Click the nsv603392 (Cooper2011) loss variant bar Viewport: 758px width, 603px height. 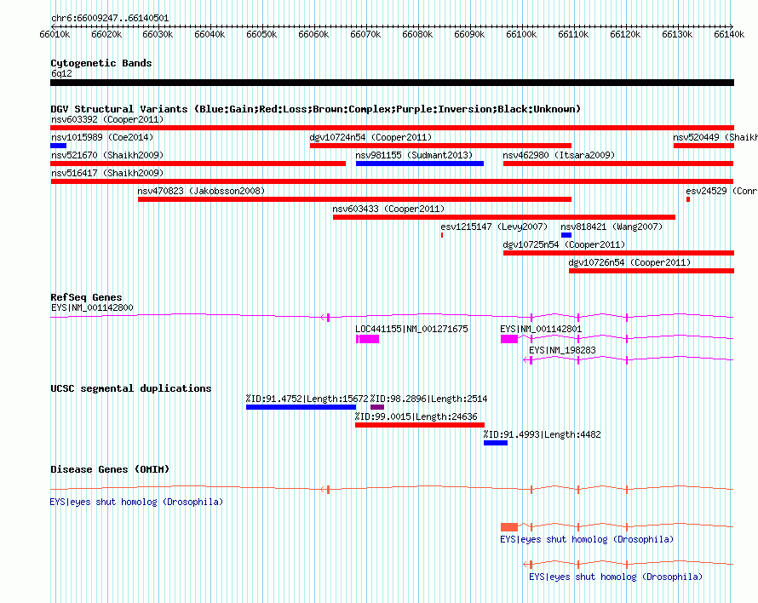tap(392, 128)
